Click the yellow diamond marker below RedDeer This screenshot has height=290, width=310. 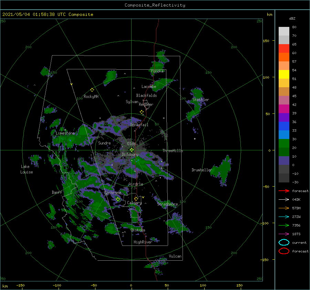142,112
